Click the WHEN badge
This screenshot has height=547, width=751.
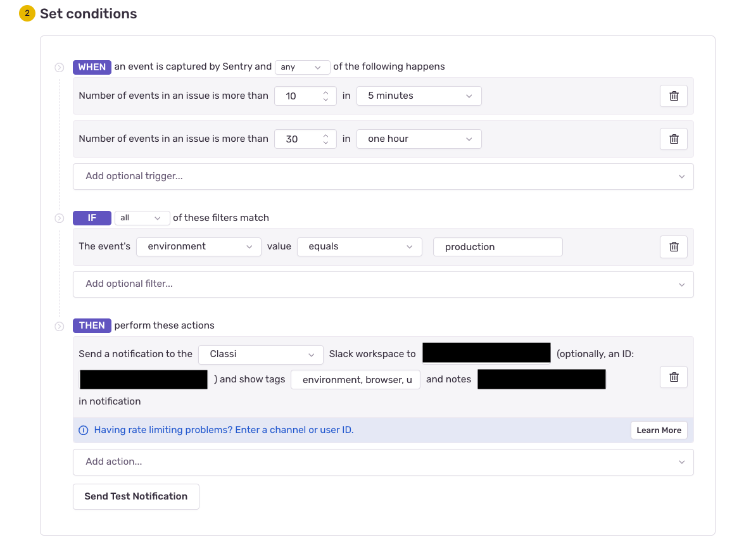tap(92, 67)
